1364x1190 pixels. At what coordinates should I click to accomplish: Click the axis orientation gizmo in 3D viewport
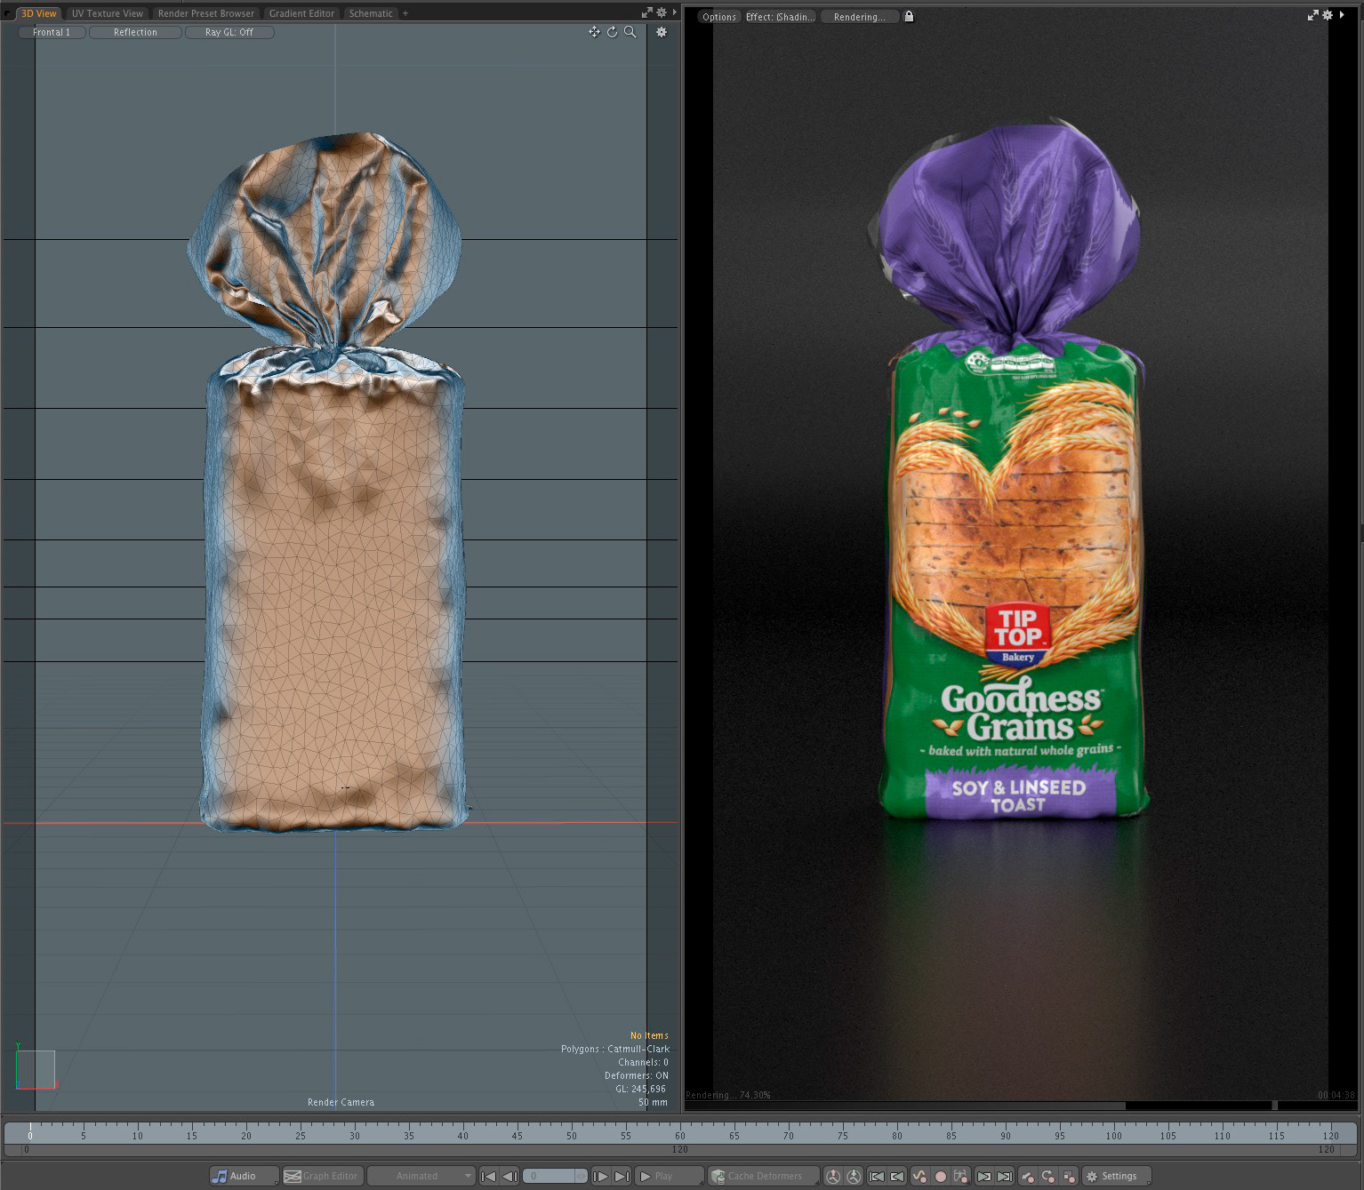(36, 1069)
